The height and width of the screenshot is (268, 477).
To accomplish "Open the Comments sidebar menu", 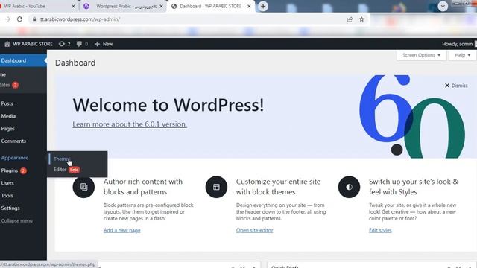I will (x=22, y=141).
